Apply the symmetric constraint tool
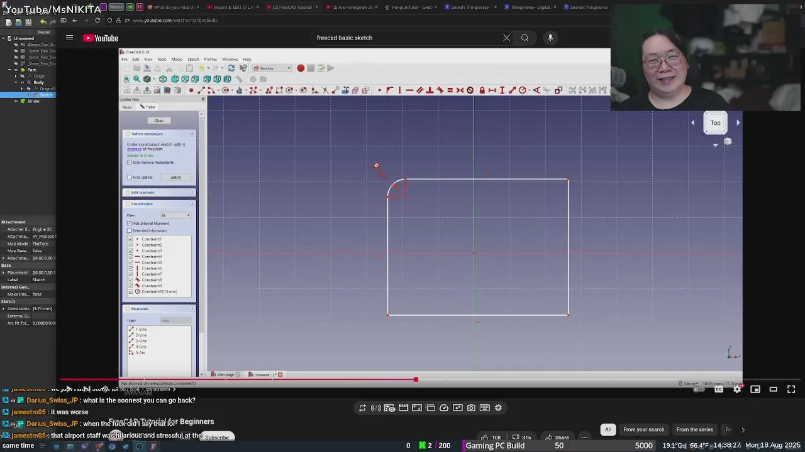805x452 pixels. (460, 90)
